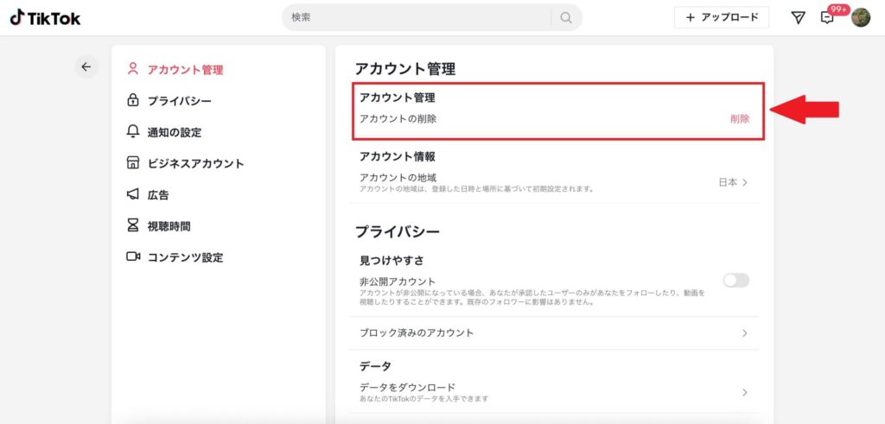Select コンテンツ設定 in the sidebar

click(x=185, y=257)
